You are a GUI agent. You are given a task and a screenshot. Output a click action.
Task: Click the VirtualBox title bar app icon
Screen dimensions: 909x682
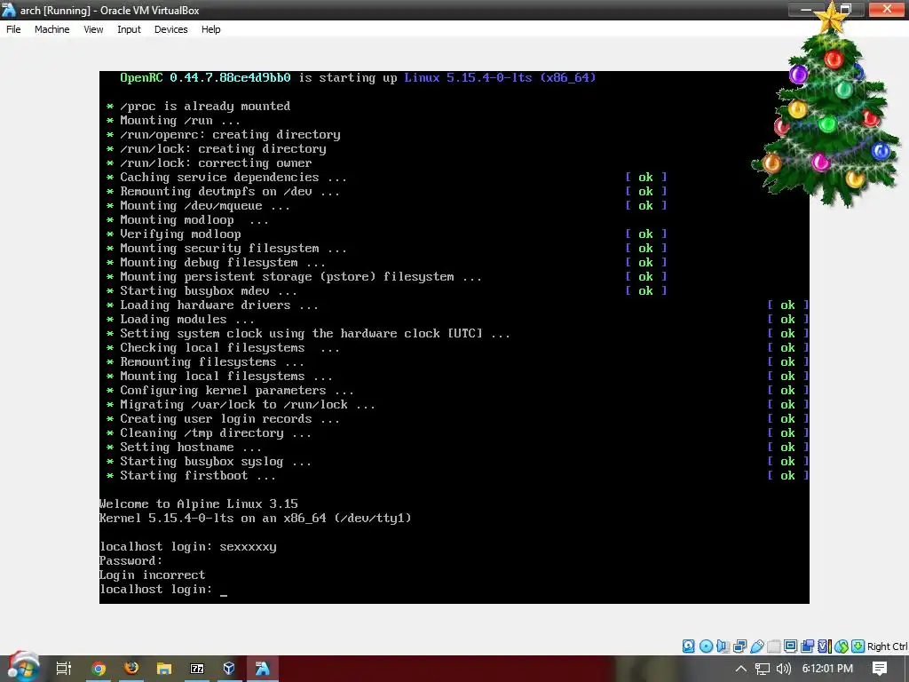[9, 10]
